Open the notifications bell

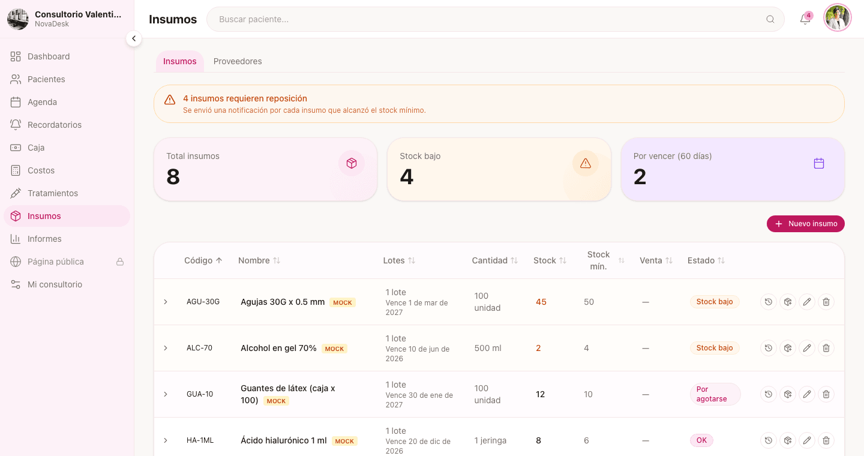[x=805, y=19]
